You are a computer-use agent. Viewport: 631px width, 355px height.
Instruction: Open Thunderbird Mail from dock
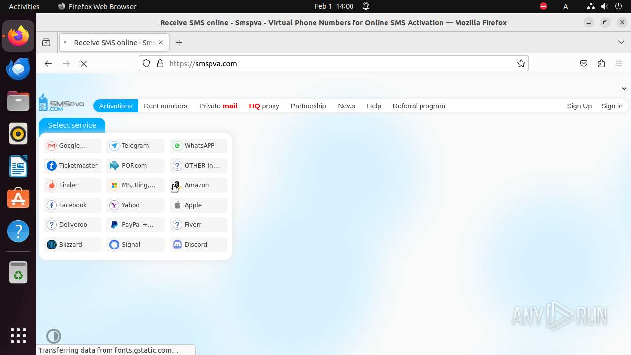pos(18,70)
